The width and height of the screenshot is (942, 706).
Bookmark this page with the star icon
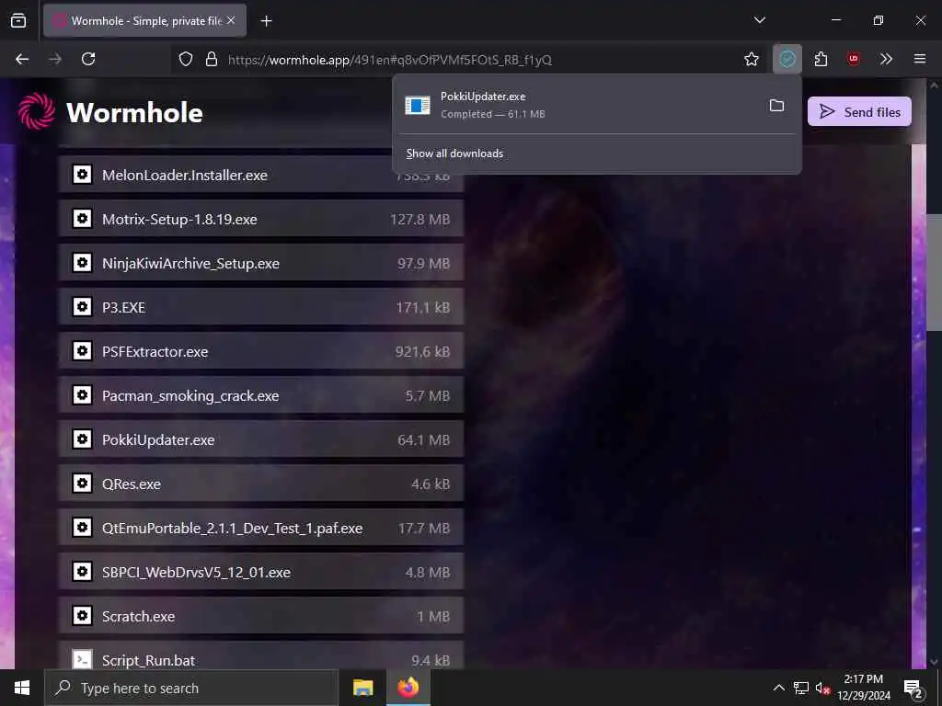click(751, 59)
